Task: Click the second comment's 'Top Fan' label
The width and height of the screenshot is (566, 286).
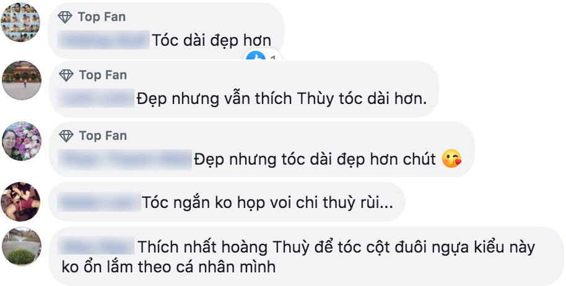Action: [103, 75]
